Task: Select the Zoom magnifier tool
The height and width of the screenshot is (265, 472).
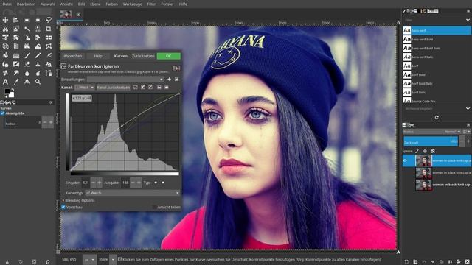Action: pyautogui.click(x=38, y=82)
